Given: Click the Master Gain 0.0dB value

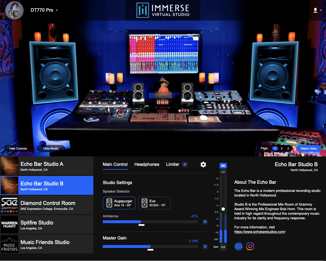Looking at the screenshot, I should pyautogui.click(x=194, y=241).
